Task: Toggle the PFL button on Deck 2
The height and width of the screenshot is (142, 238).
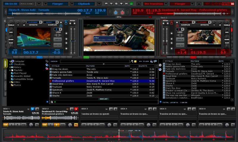Action: coord(76,125)
